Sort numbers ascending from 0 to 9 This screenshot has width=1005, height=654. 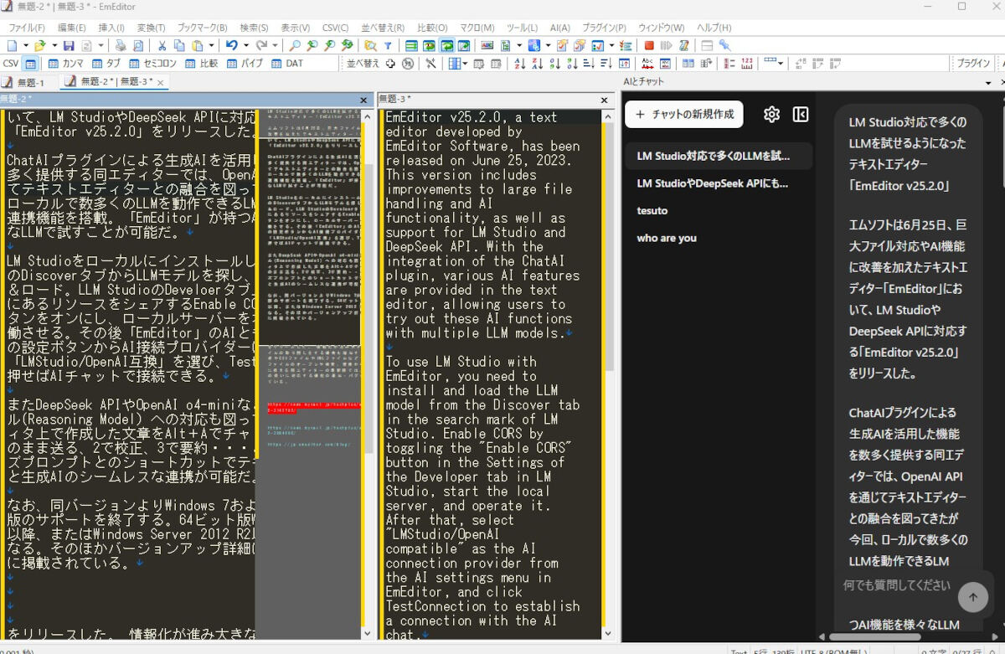[x=554, y=63]
